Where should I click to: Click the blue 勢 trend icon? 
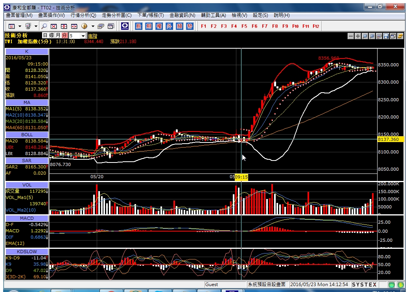(x=190, y=26)
